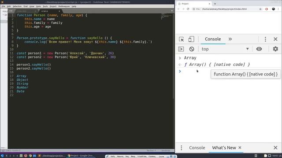Open the system start menu icon
The height and width of the screenshot is (158, 282).
point(2,156)
